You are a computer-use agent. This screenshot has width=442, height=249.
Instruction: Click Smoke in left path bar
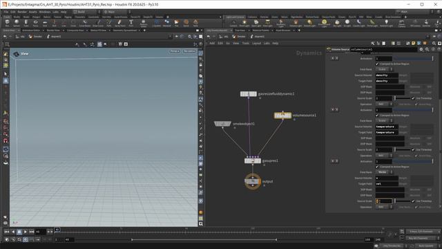click(35, 37)
